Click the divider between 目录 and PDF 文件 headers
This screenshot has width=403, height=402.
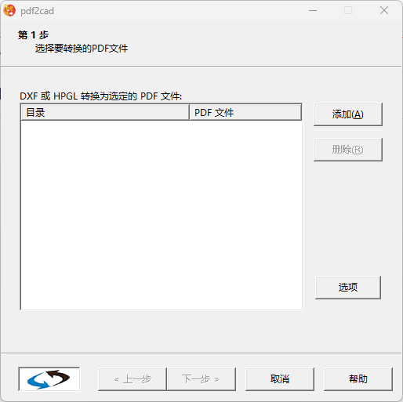click(189, 113)
